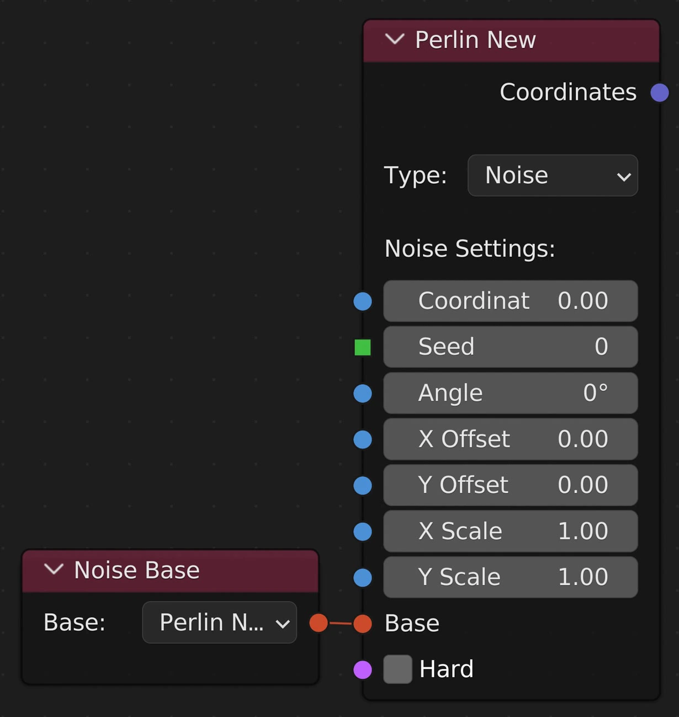
Task: Click the X Scale value field
Action: (x=511, y=532)
